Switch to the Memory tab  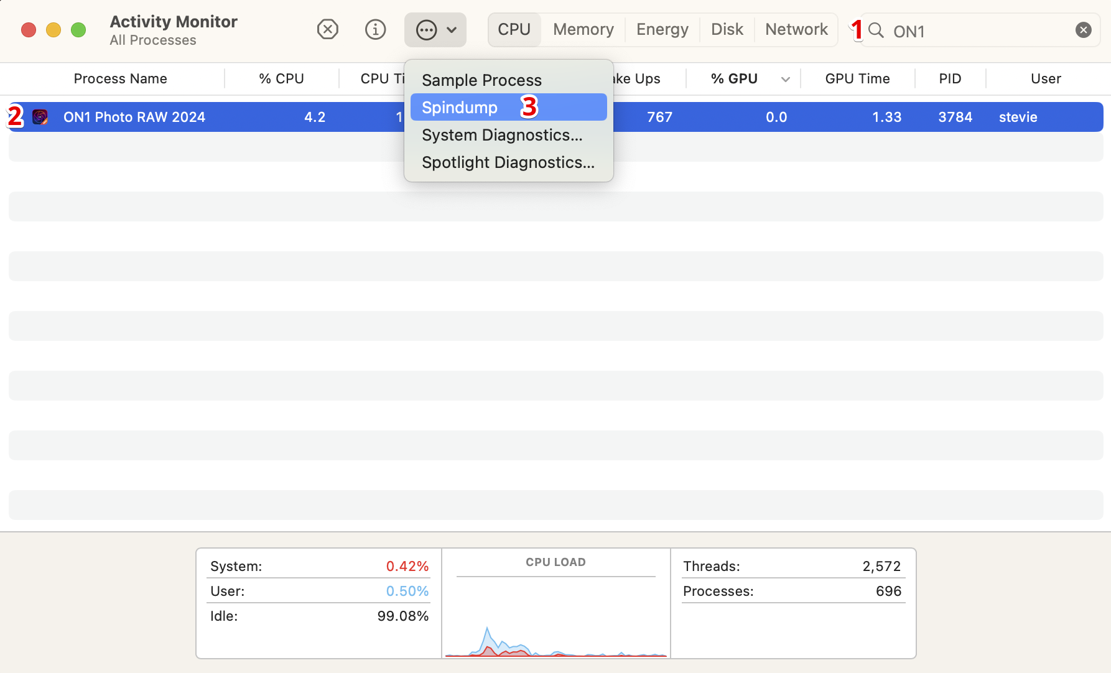click(583, 29)
